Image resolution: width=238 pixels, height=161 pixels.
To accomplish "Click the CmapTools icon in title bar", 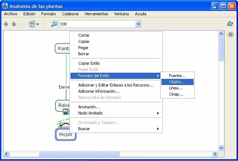I will click(x=5, y=6).
